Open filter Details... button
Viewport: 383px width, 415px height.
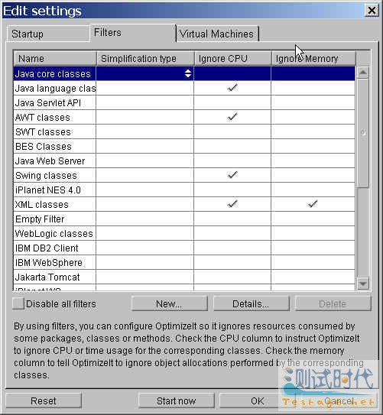pos(251,303)
